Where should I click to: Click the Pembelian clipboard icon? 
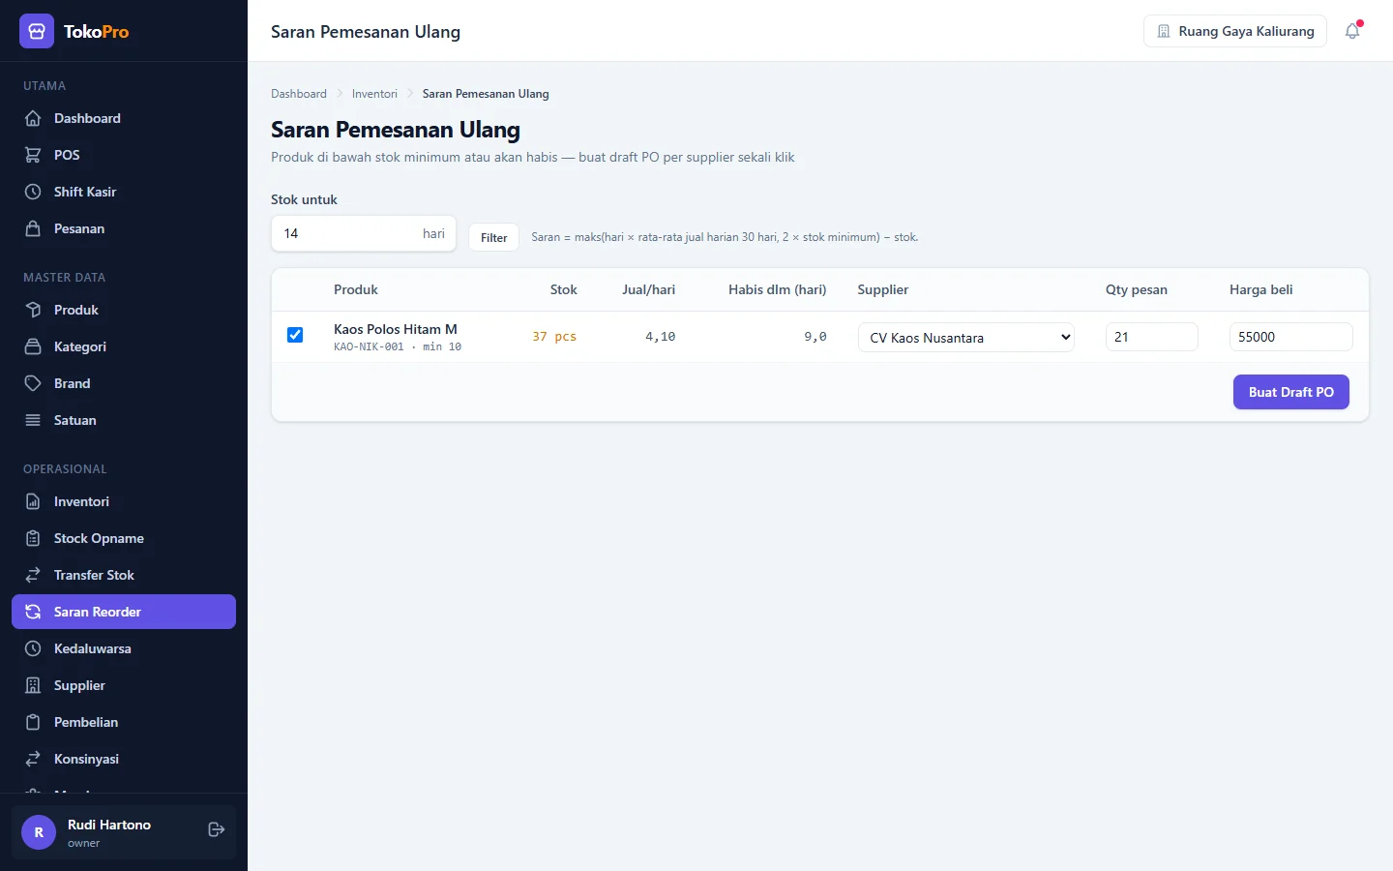[33, 722]
